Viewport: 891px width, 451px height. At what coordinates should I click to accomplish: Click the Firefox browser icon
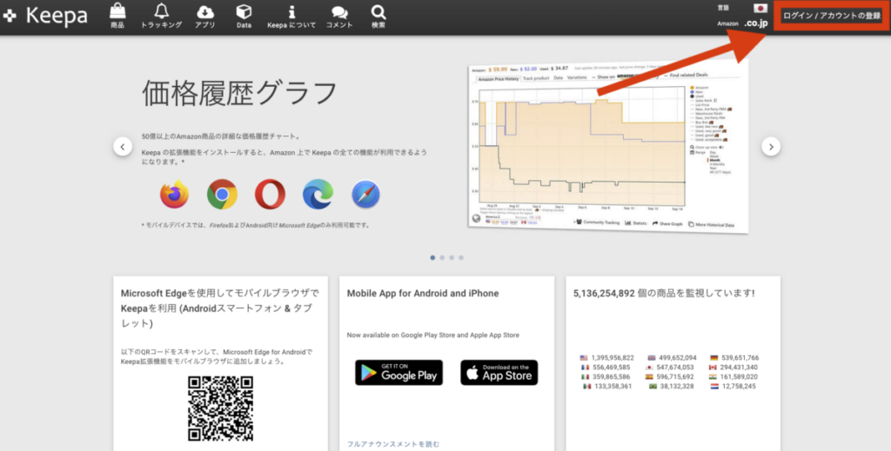(174, 194)
